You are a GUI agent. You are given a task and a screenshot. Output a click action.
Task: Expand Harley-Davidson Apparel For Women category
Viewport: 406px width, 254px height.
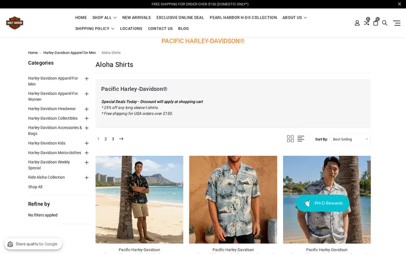[86, 94]
